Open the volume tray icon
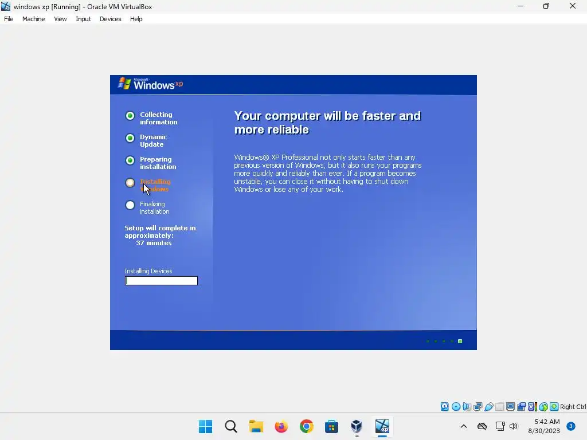The width and height of the screenshot is (587, 440). 513,426
